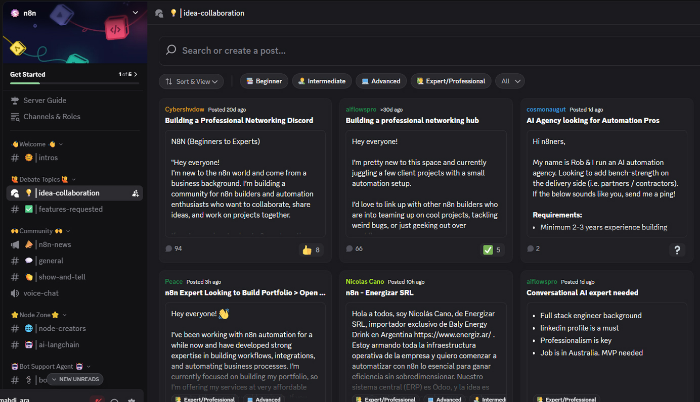Toggle the Advanced filter tag
This screenshot has width=700, height=402.
[381, 81]
